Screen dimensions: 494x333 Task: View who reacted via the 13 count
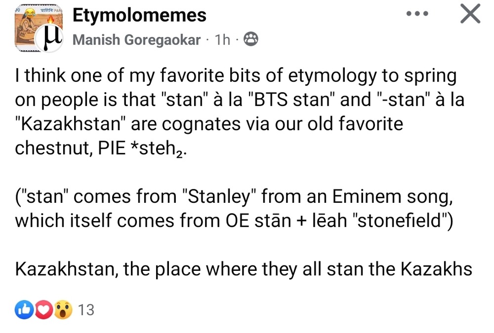86,310
